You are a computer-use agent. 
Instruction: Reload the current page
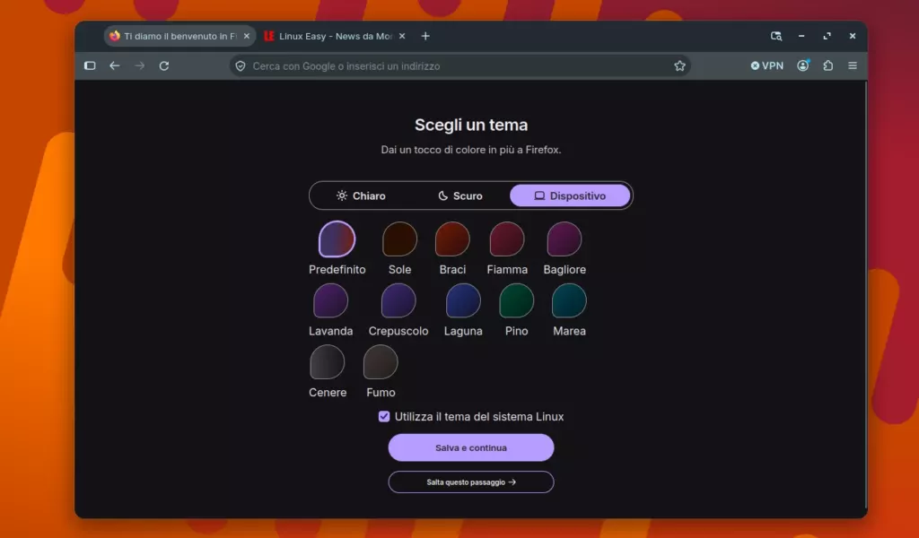164,65
